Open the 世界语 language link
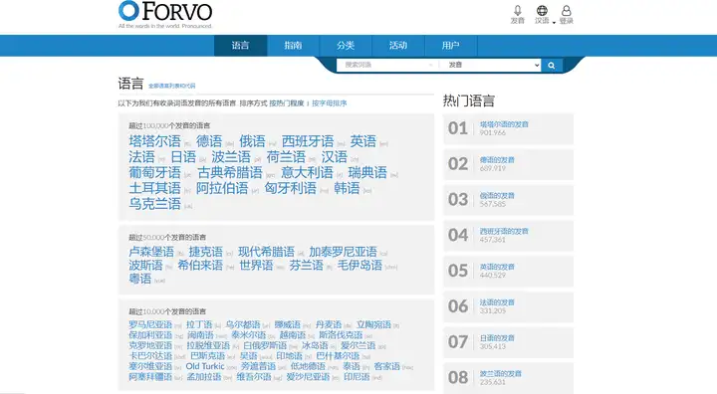Image resolution: width=717 pixels, height=394 pixels. point(256,265)
